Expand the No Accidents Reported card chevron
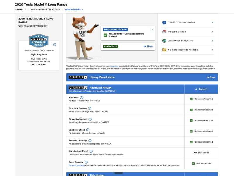The width and height of the screenshot is (234, 176). pyautogui.click(x=152, y=30)
